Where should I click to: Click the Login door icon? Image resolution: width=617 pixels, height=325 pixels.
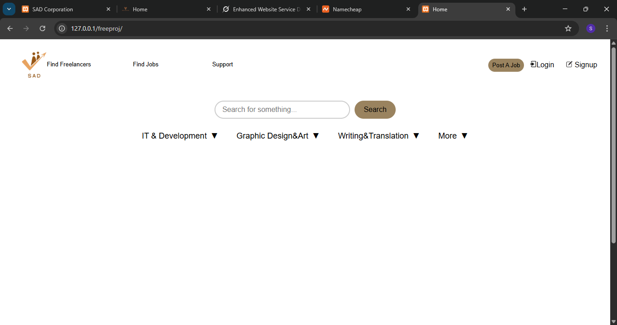(x=533, y=64)
